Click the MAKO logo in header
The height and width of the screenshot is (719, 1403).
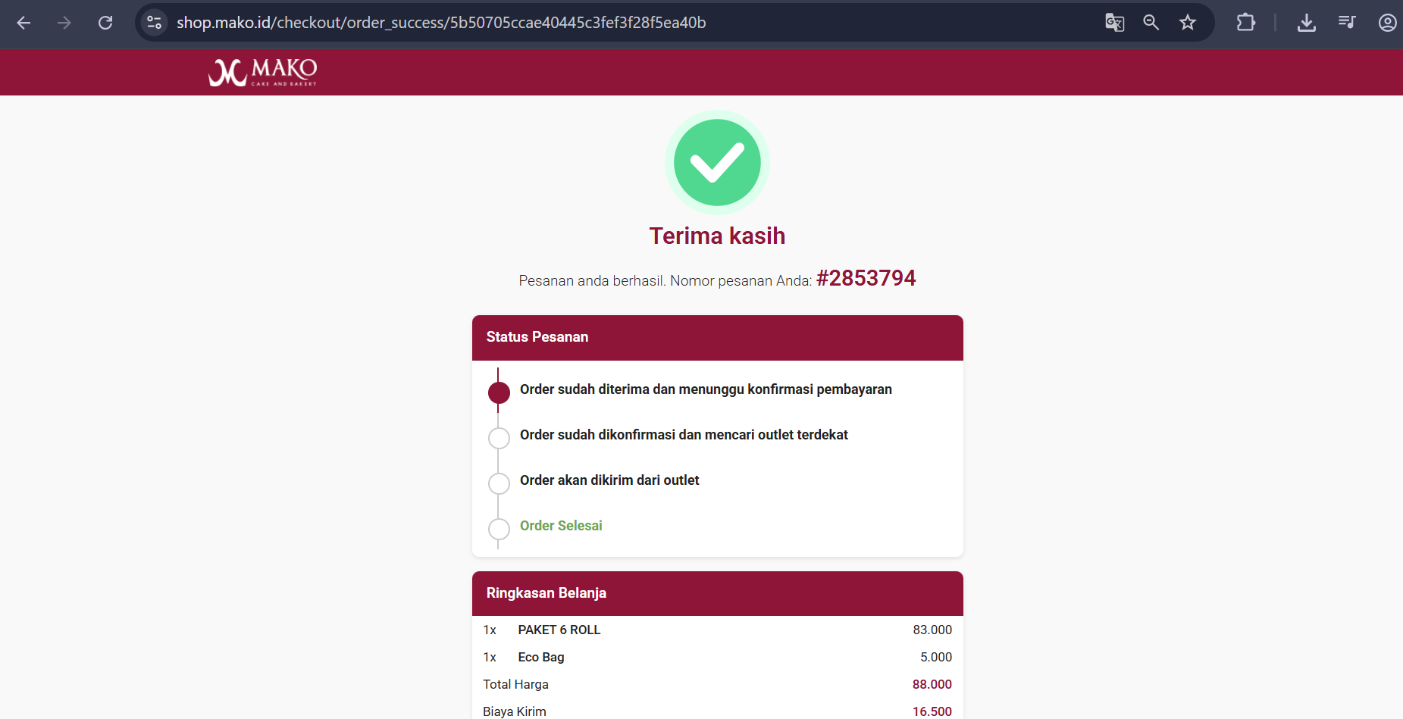[x=263, y=73]
